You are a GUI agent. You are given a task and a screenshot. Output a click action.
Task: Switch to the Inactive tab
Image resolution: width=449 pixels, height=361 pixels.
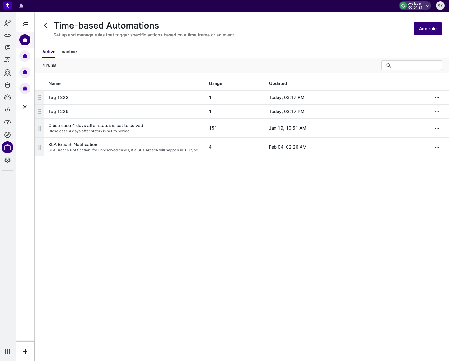[68, 52]
